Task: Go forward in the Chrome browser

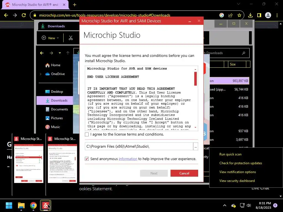Action: [15, 15]
